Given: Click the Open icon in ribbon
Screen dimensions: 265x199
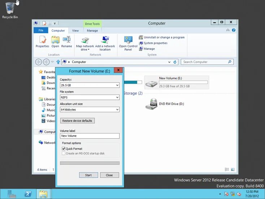Looking at the screenshot, I should (x=55, y=42).
